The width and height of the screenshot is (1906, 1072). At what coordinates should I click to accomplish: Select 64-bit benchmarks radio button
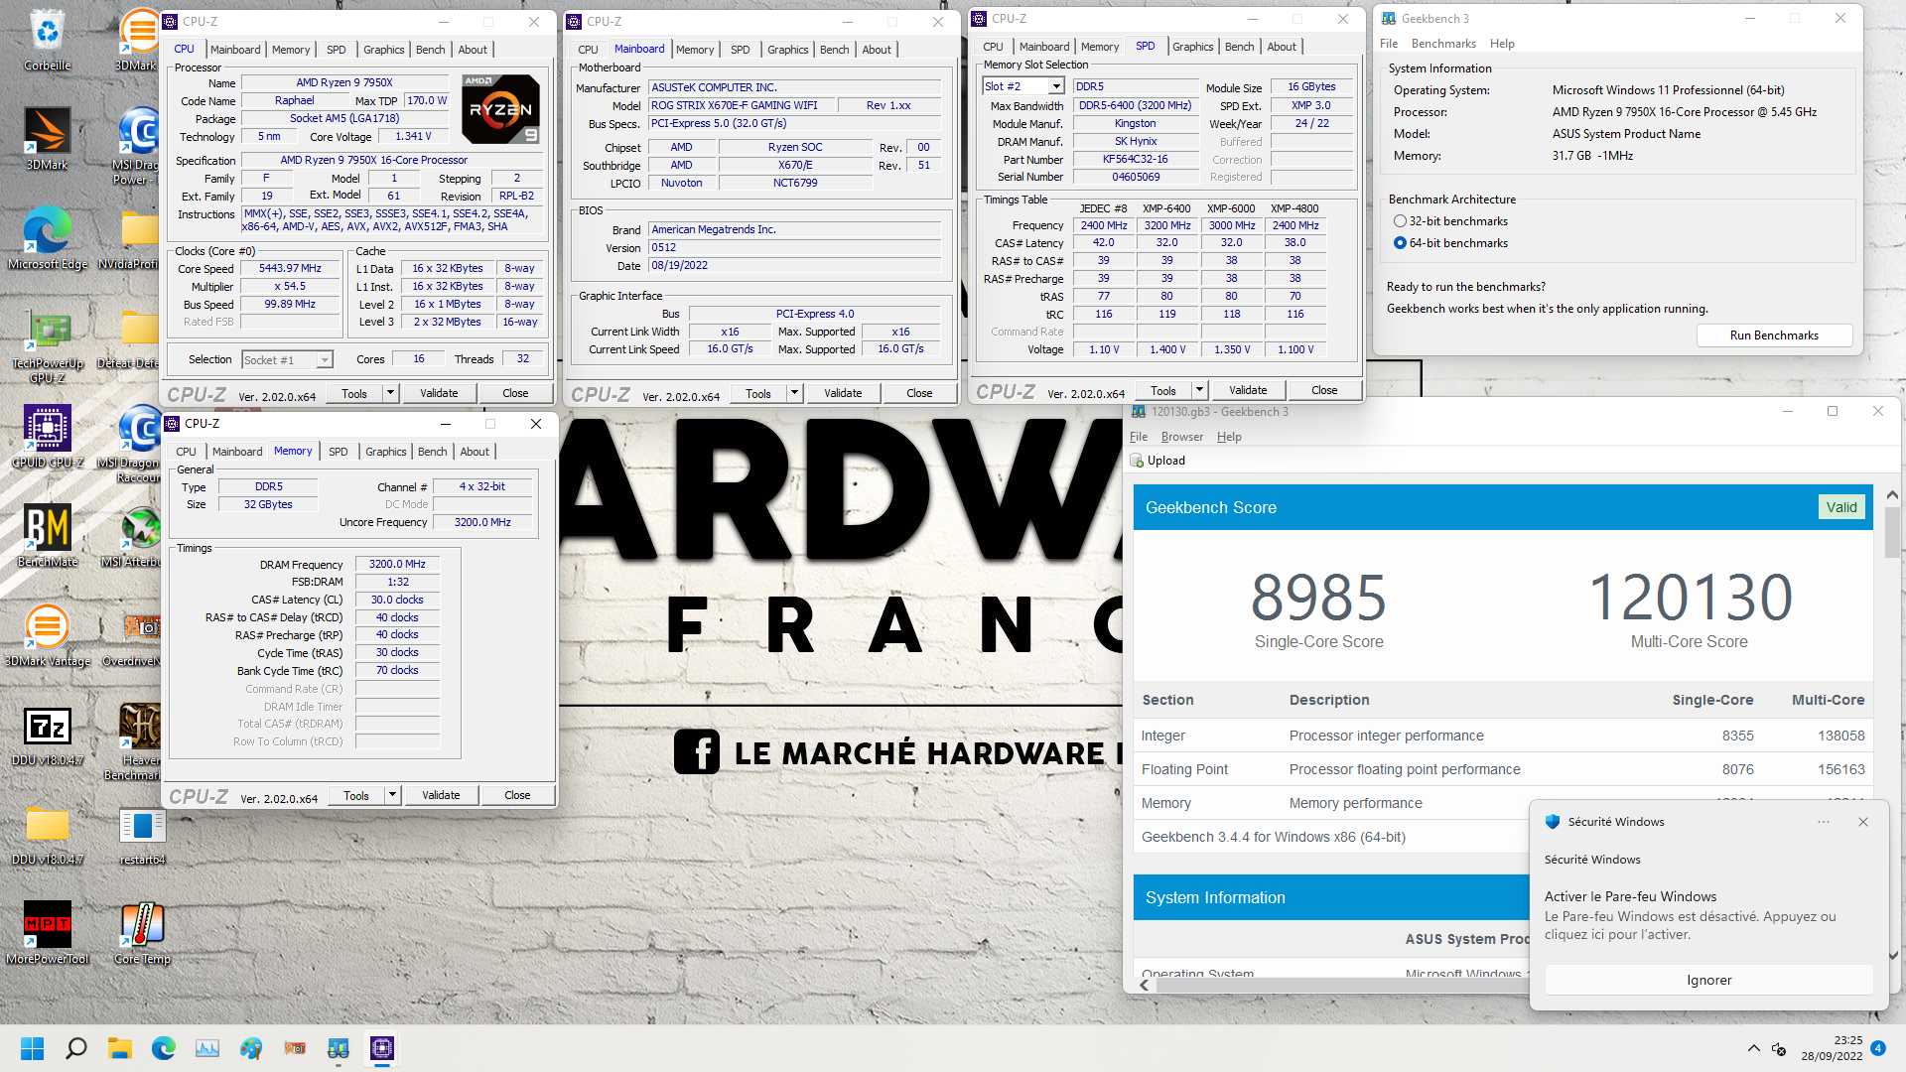click(x=1400, y=243)
